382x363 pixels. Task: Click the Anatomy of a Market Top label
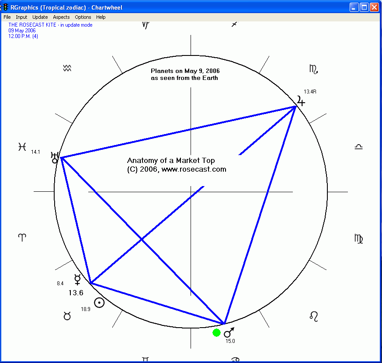171,161
